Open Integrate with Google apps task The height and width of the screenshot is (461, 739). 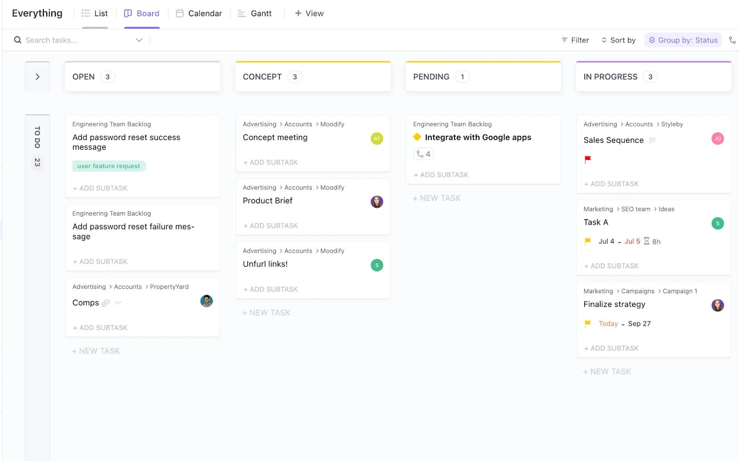point(478,137)
